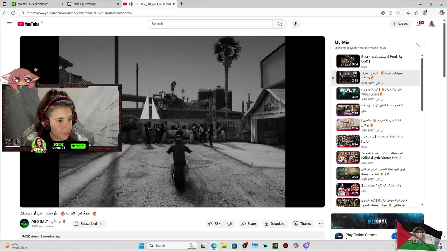The image size is (447, 251).
Task: Play the 2:59 playlist video thumbnail
Action: tap(348, 190)
